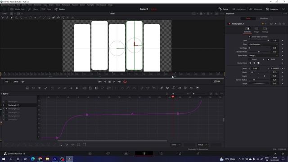The image size is (288, 162).
Task: Add an Ellipse mask node
Action: tap(122, 88)
